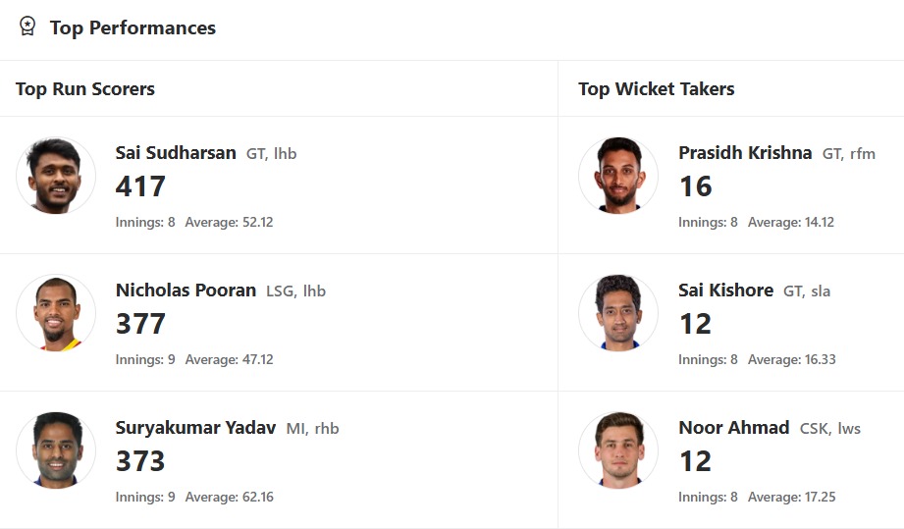The height and width of the screenshot is (529, 904).
Task: Open Sai Sudharsan's player photo
Action: [x=56, y=177]
